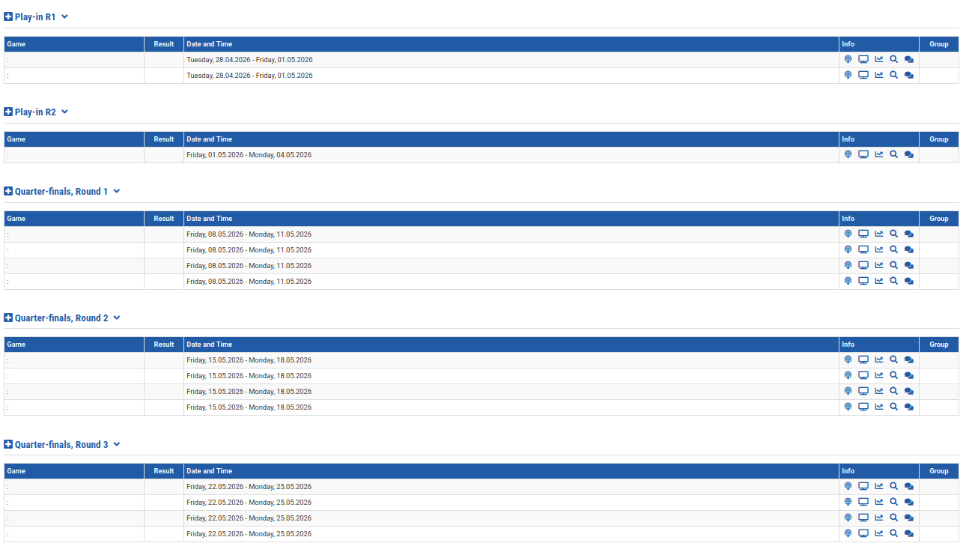
Task: Open comments icon in the Play-in R2 row
Action: (x=908, y=155)
